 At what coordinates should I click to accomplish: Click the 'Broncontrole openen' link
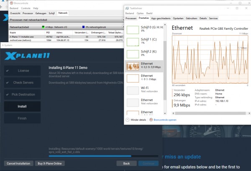coord(165,120)
